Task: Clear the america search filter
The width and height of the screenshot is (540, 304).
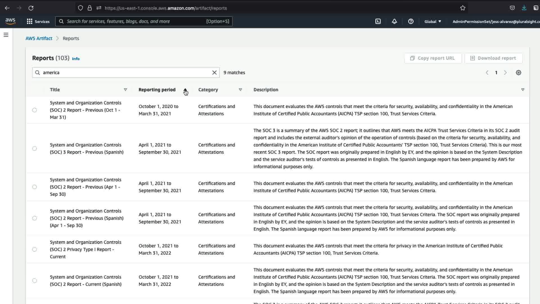Action: pyautogui.click(x=214, y=73)
